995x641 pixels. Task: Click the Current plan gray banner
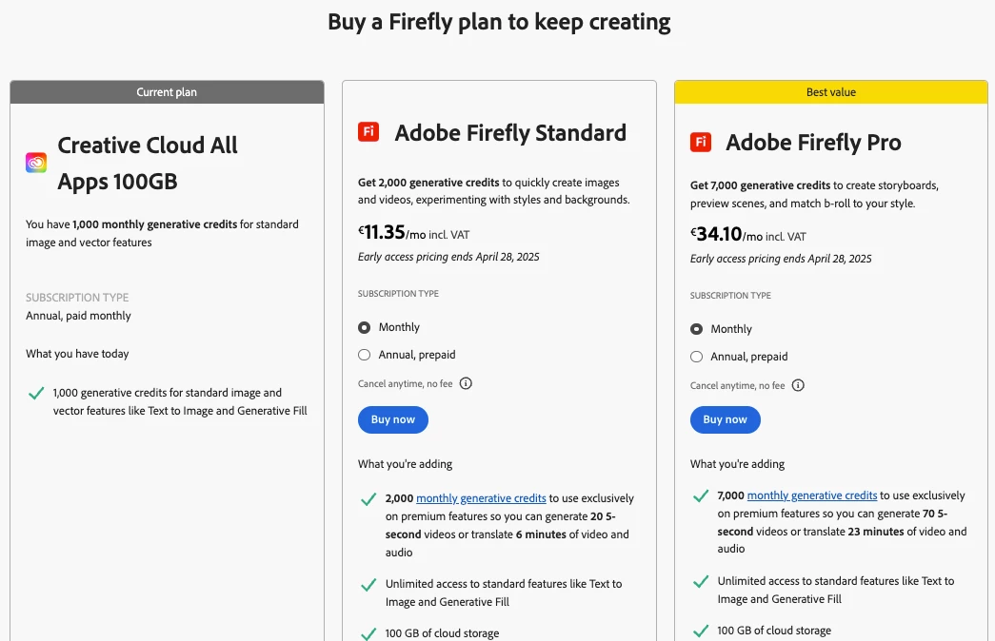[x=167, y=92]
